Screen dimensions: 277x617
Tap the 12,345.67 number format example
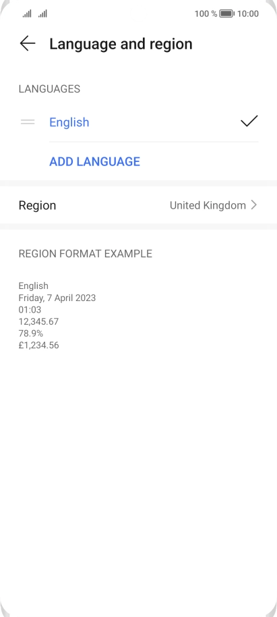click(38, 321)
